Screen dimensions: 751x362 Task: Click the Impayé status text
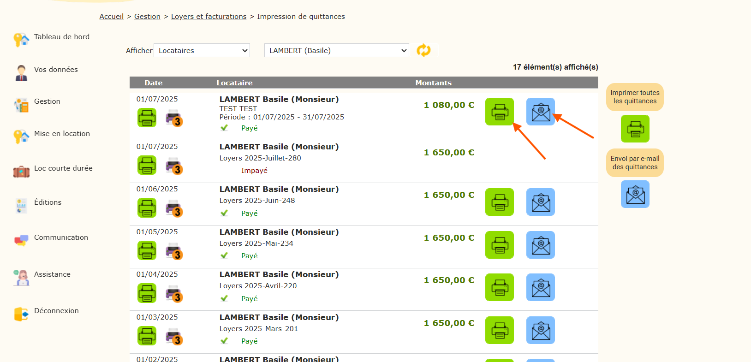(254, 171)
